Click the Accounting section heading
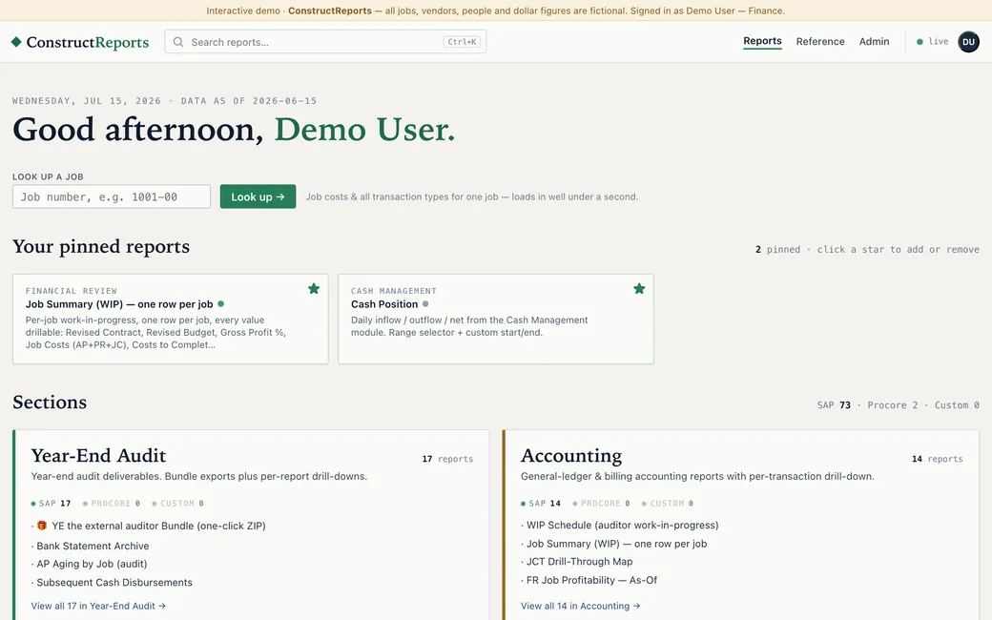Image resolution: width=992 pixels, height=620 pixels. [571, 456]
